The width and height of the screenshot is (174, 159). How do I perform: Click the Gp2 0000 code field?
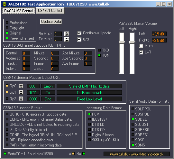(x=33, y=99)
